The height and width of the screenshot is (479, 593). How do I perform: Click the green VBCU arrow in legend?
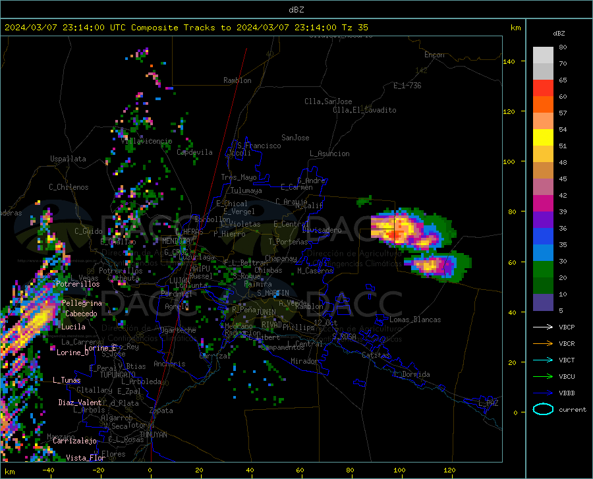[543, 377]
